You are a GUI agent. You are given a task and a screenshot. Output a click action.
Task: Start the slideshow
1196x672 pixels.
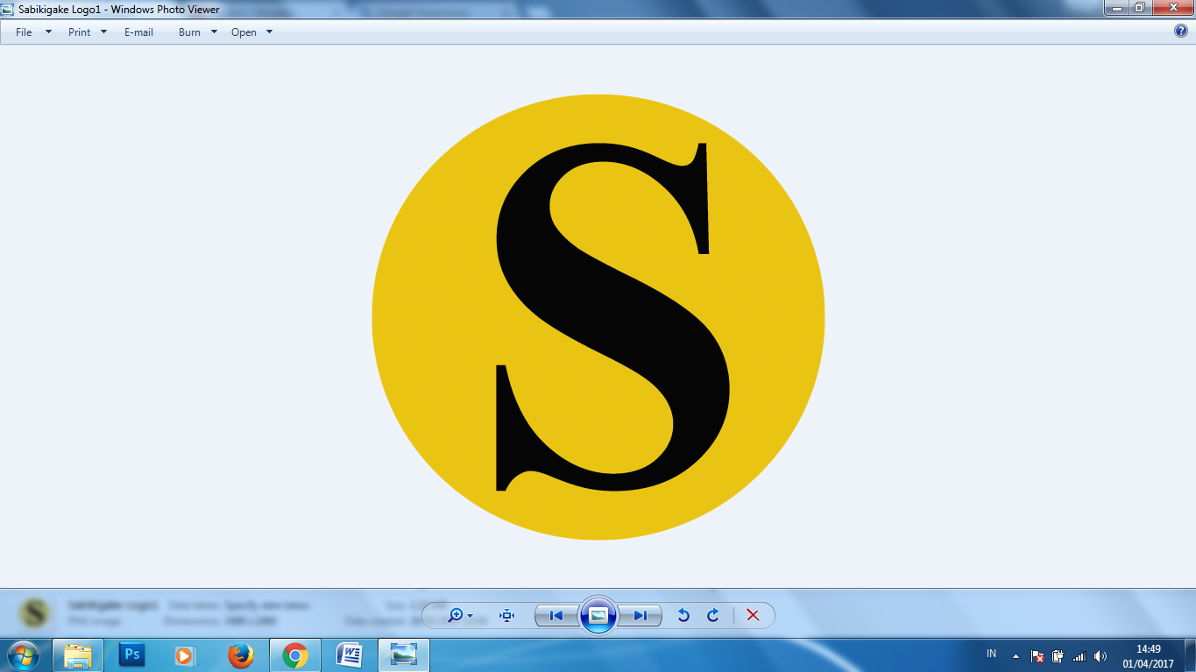598,615
